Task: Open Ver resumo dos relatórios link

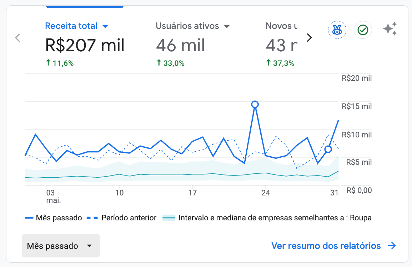Action: click(x=326, y=246)
